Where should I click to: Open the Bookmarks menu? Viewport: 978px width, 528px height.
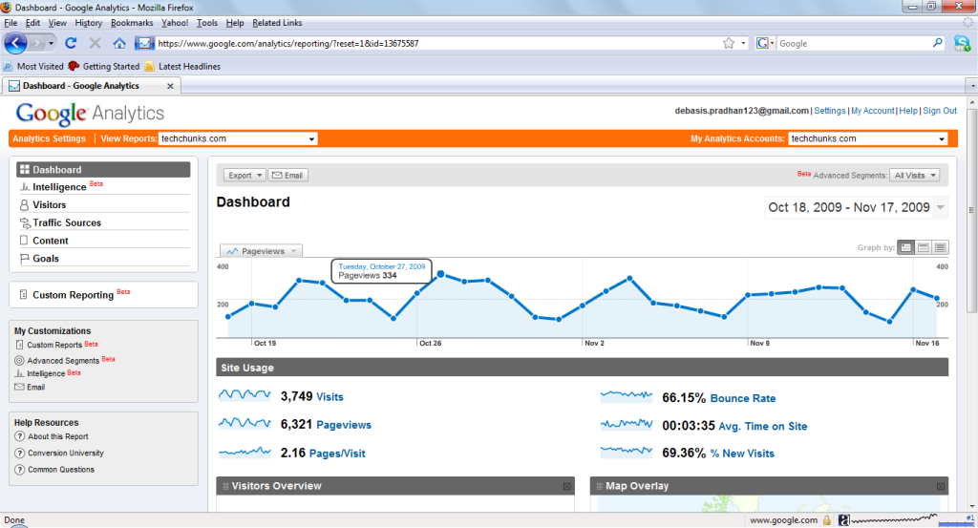tap(132, 23)
